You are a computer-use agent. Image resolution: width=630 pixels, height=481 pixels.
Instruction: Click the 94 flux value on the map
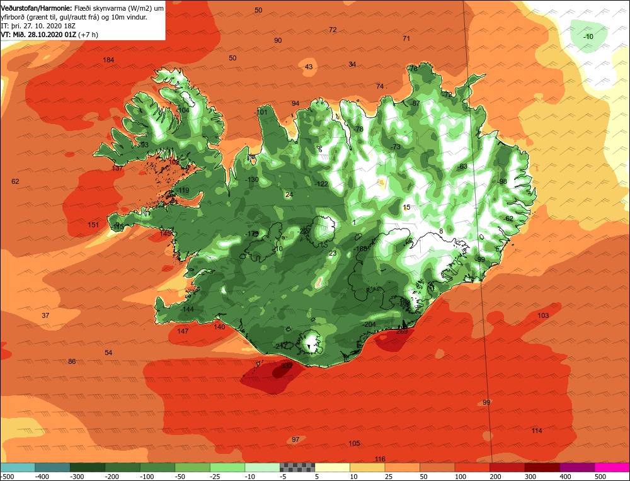[x=295, y=103]
